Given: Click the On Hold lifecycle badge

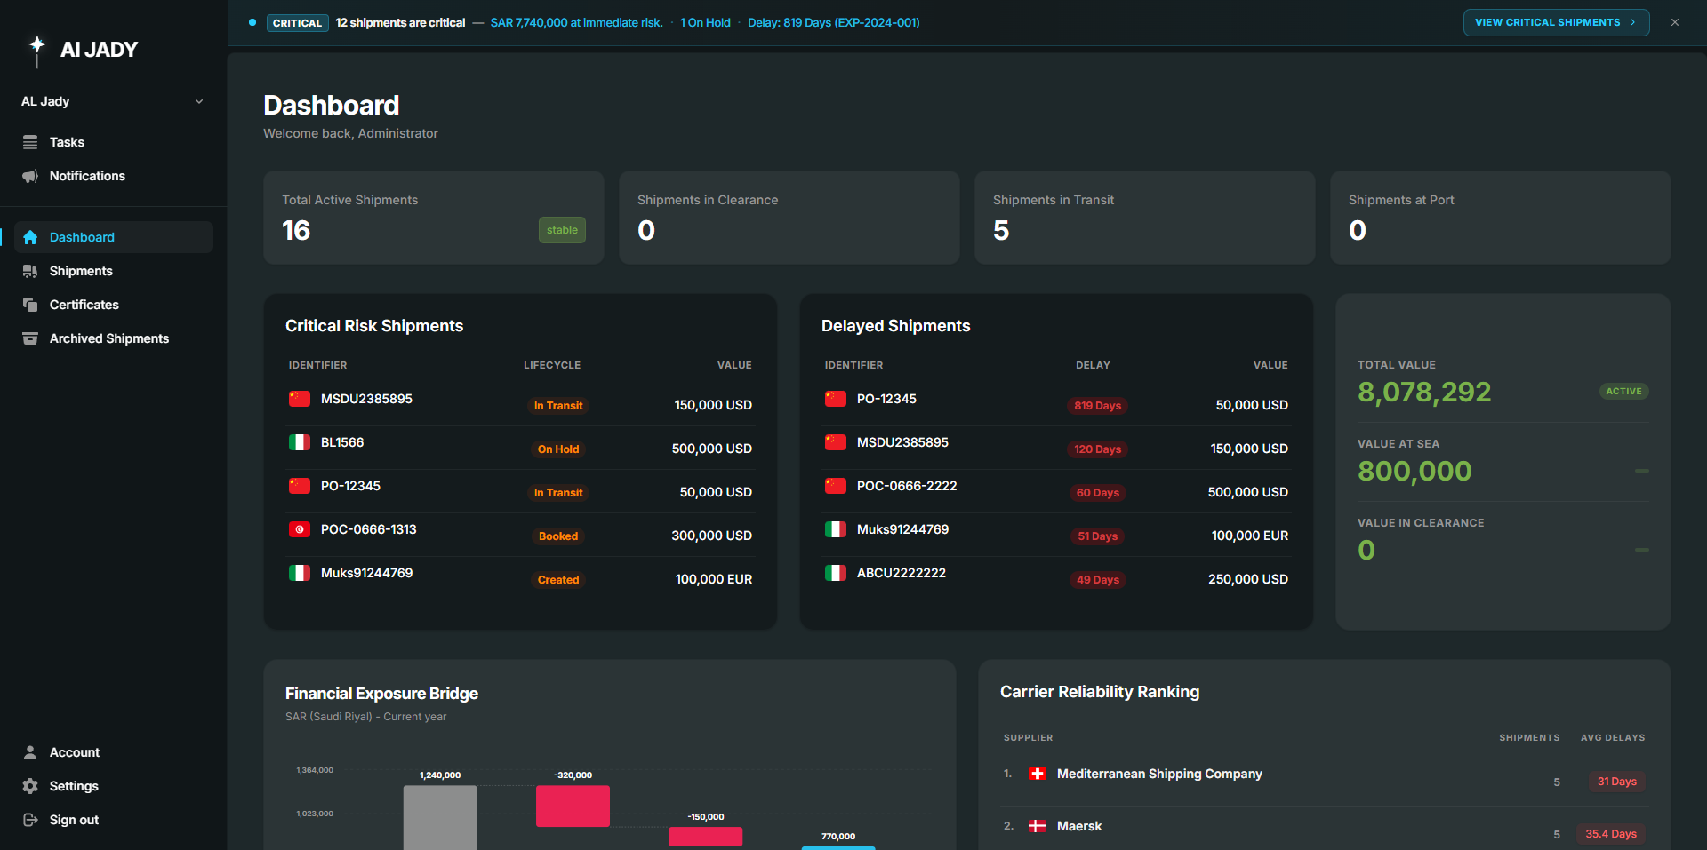Looking at the screenshot, I should (x=558, y=449).
